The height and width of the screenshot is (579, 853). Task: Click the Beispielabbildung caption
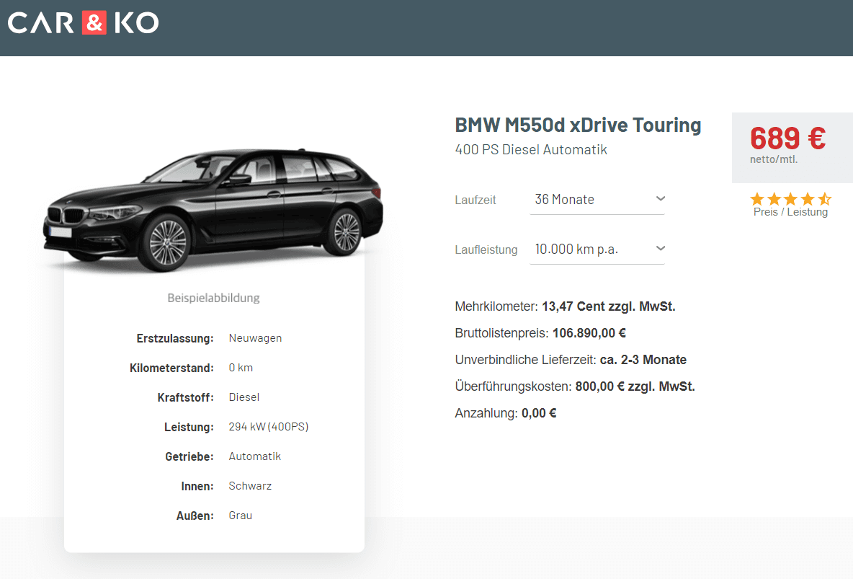[x=213, y=298]
